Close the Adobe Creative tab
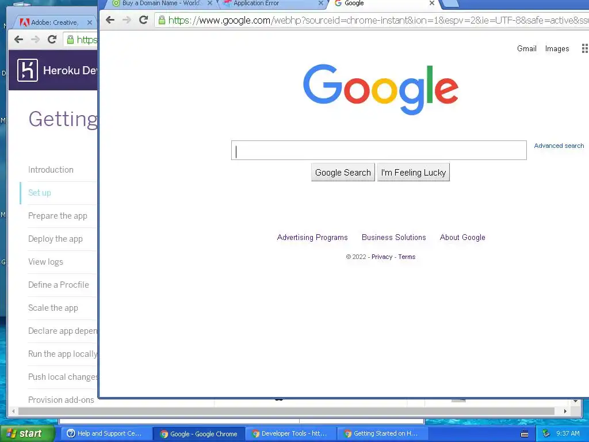589x442 pixels. click(89, 22)
